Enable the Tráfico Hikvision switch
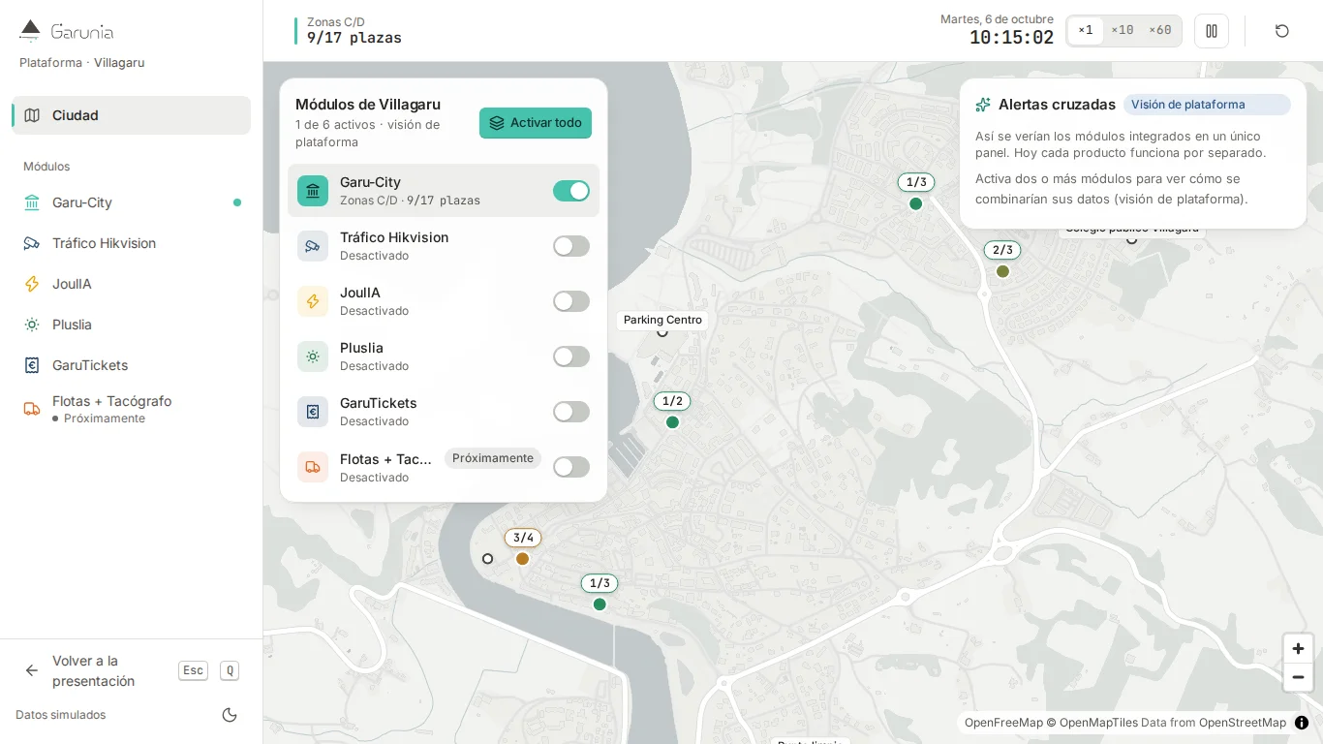Image resolution: width=1323 pixels, height=744 pixels. pos(571,246)
